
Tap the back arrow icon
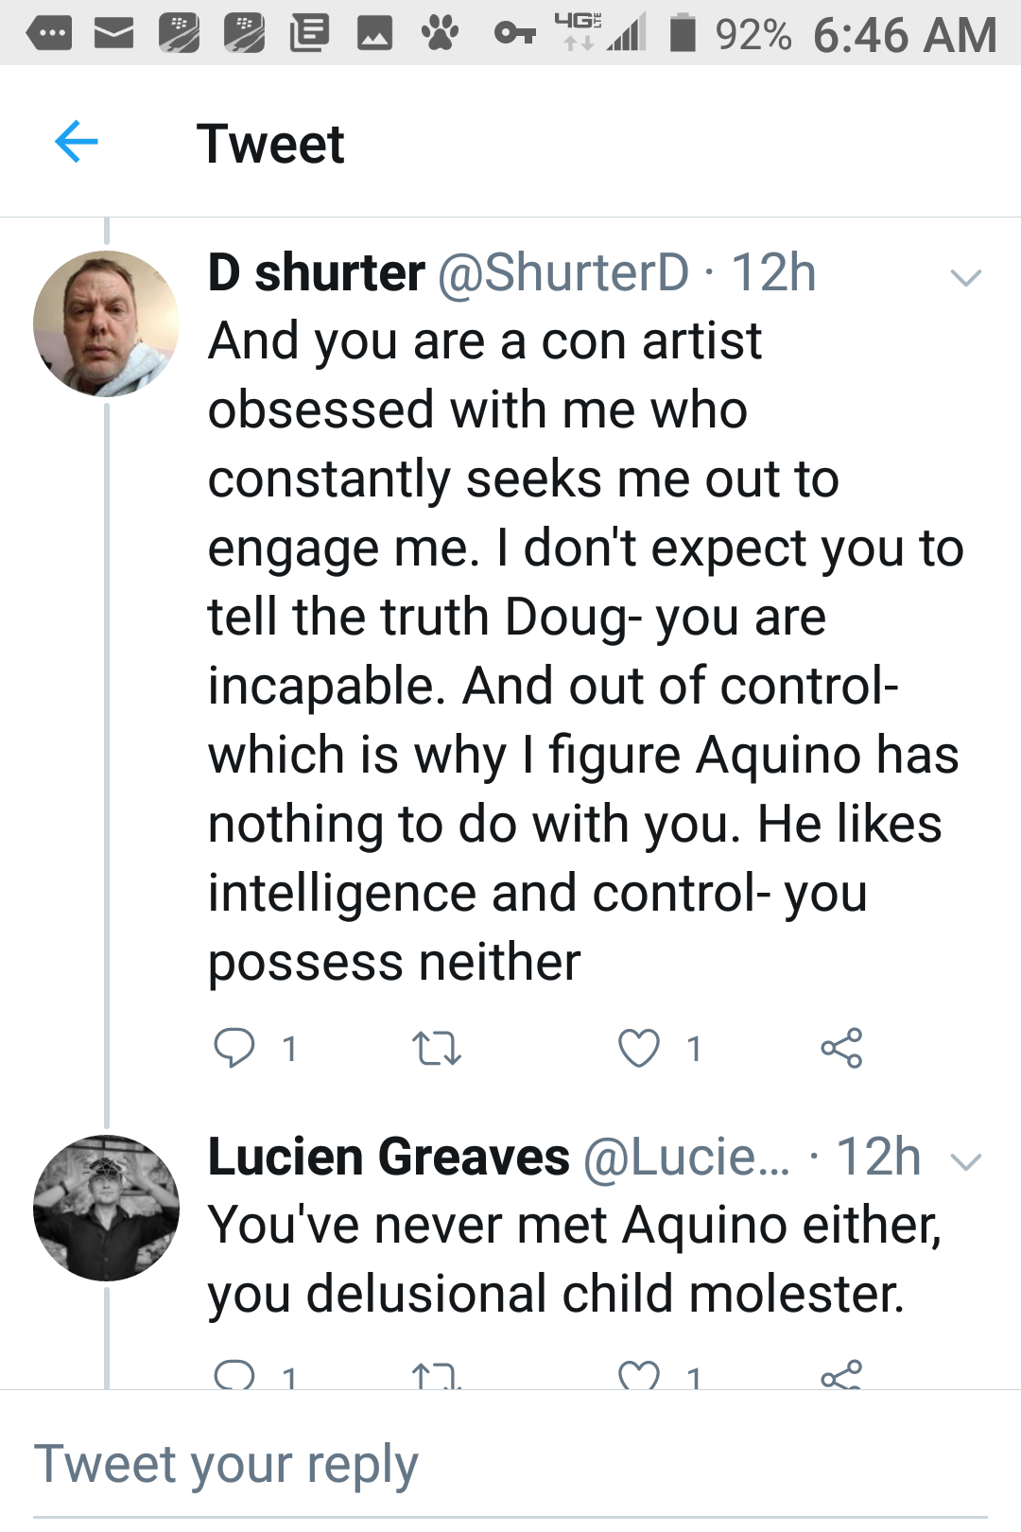click(x=77, y=143)
